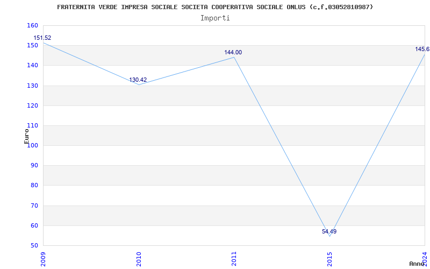Click the x-axis year label 2024
The image size is (430, 269).
pyautogui.click(x=425, y=259)
